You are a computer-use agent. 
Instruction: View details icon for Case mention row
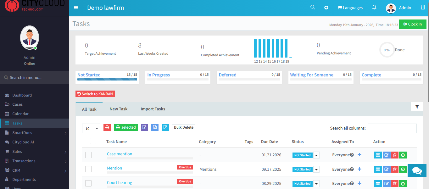[x=378, y=155]
